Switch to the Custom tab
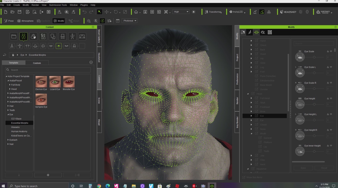This screenshot has height=188, width=338. click(x=37, y=63)
